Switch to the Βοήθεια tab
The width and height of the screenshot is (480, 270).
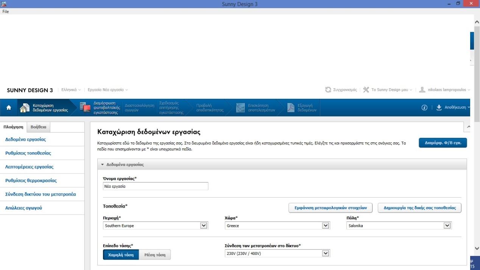point(39,127)
